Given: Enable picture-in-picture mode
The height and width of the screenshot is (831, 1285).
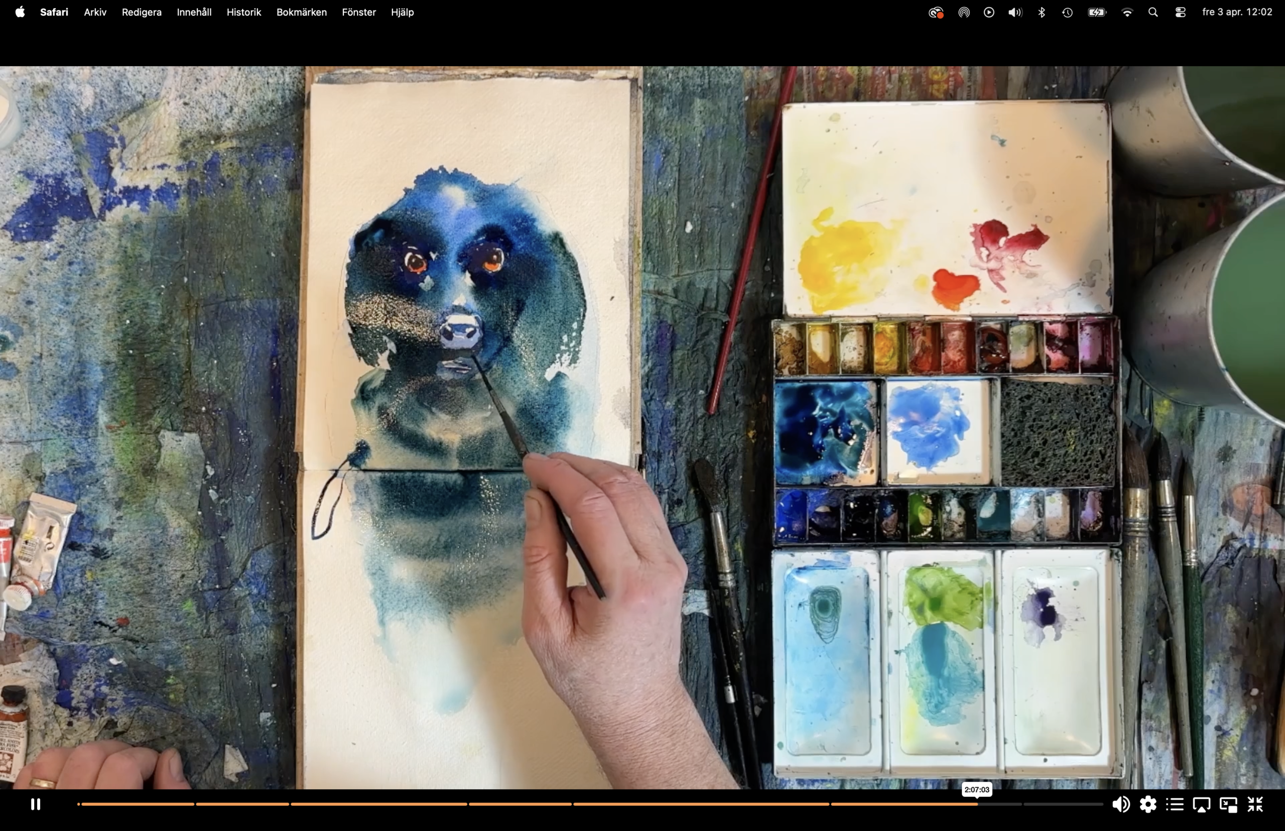Looking at the screenshot, I should [1228, 804].
